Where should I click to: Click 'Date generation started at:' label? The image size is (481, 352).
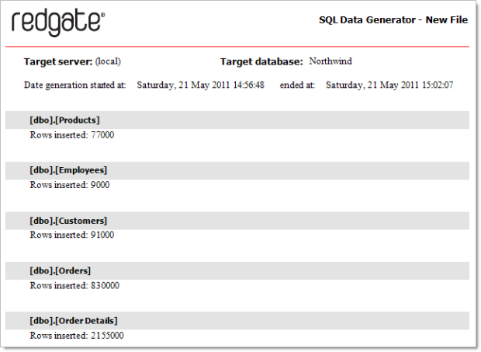click(x=75, y=85)
